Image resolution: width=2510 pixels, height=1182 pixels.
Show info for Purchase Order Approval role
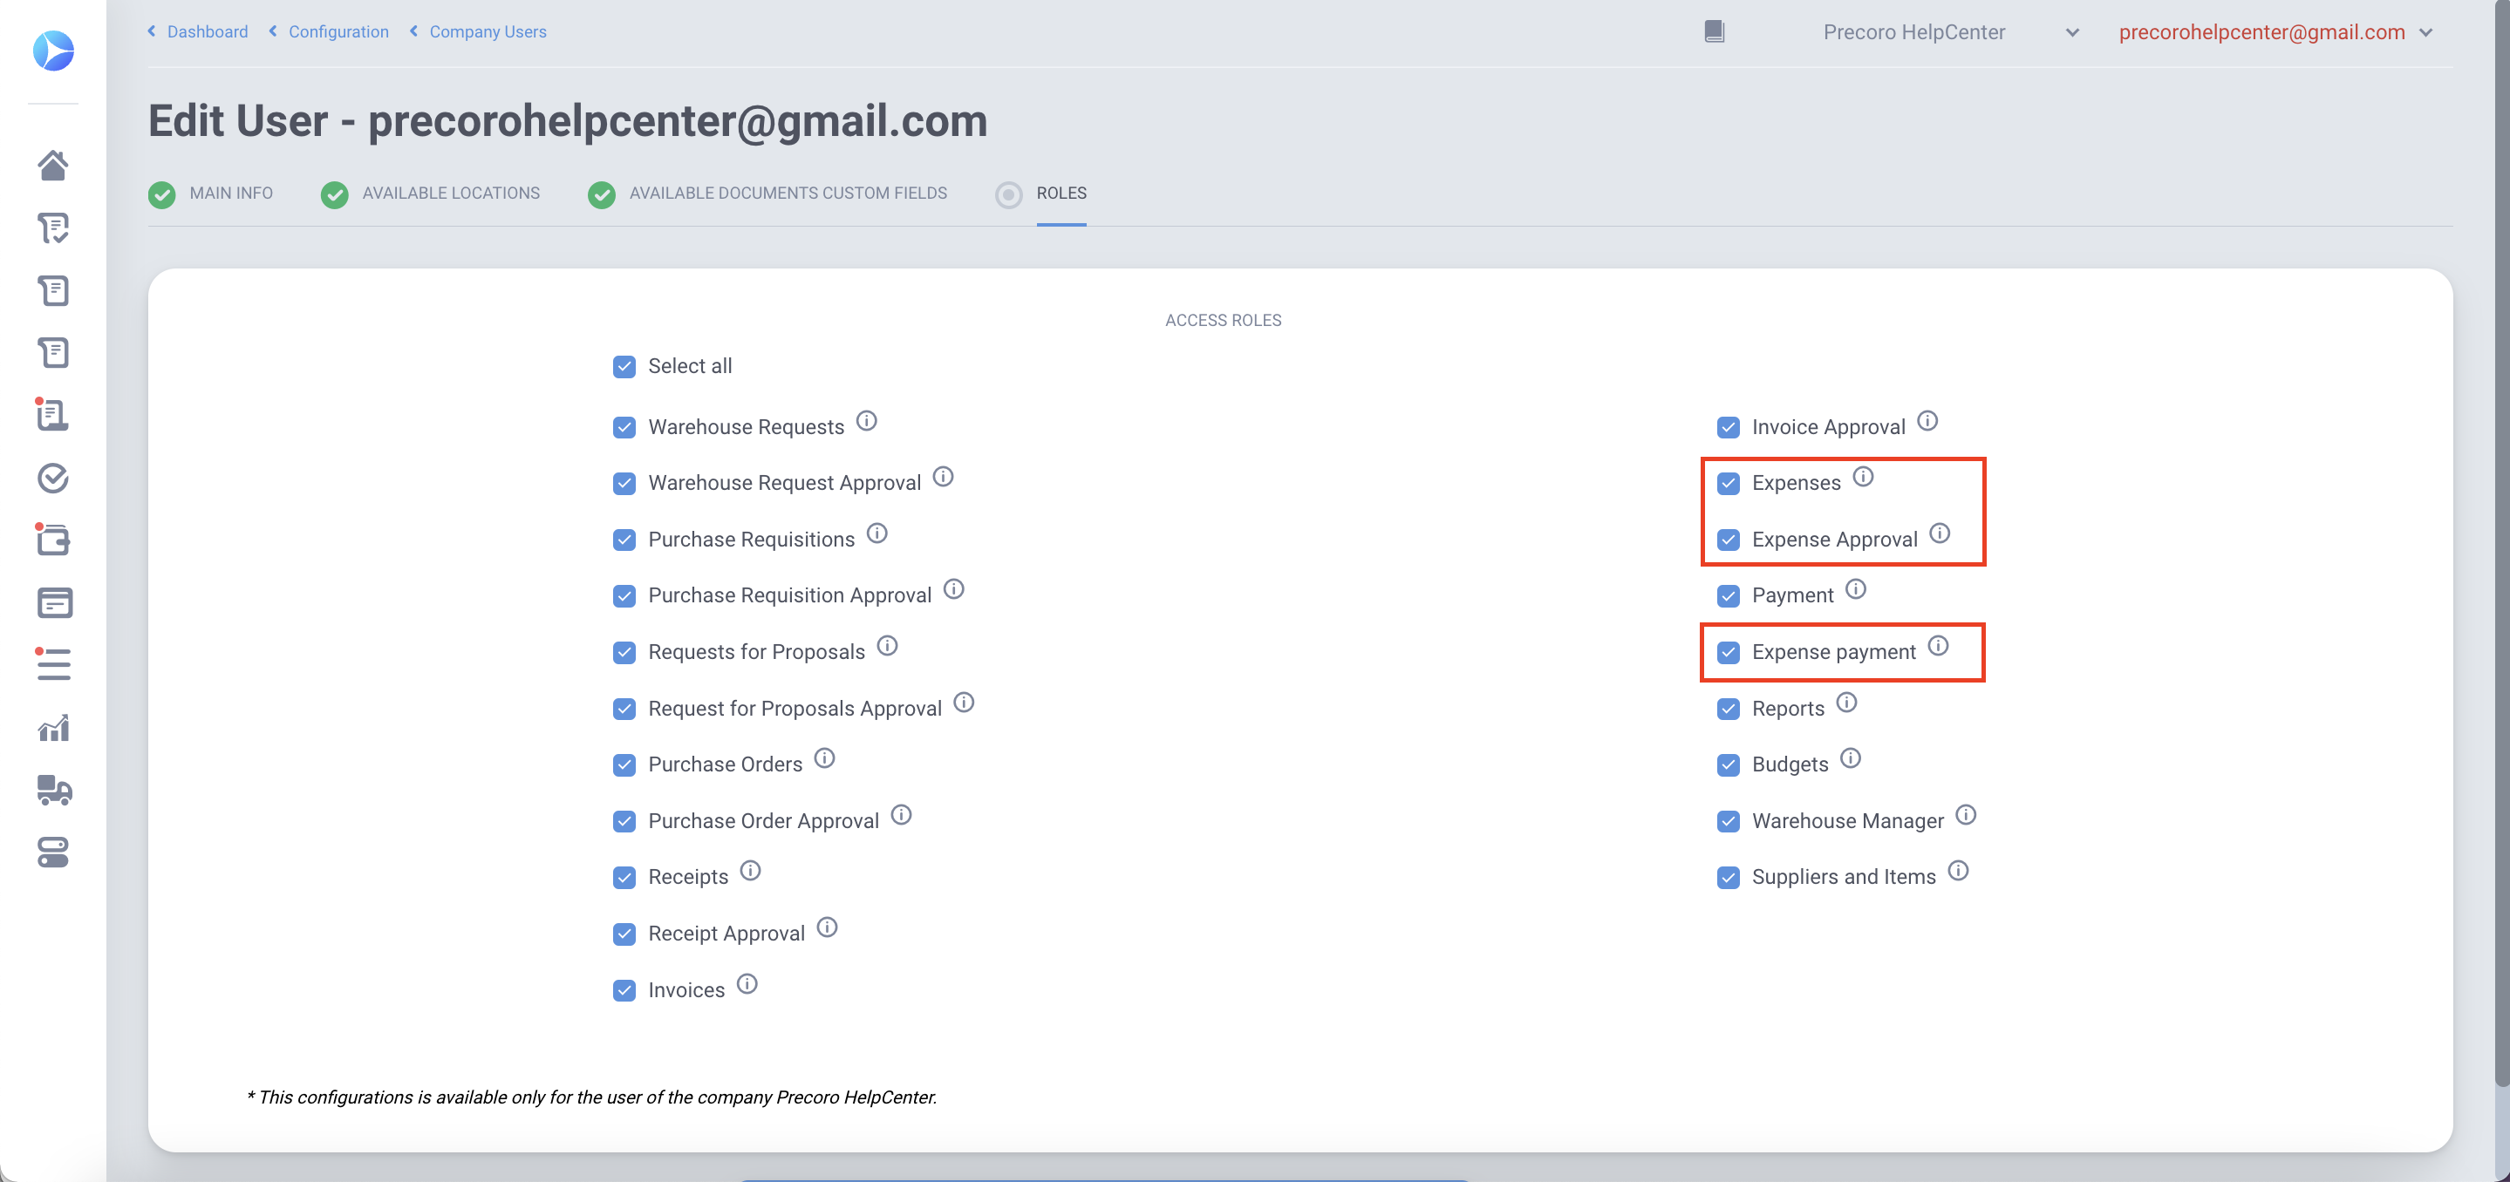[901, 814]
